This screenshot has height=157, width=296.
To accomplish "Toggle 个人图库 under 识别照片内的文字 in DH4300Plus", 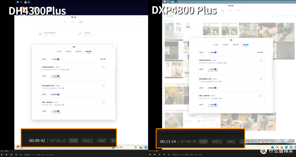I will click(x=59, y=76).
